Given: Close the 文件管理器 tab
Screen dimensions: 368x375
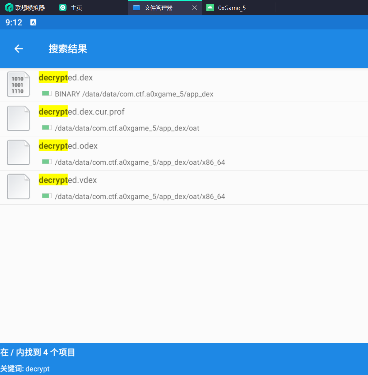Looking at the screenshot, I should (195, 8).
